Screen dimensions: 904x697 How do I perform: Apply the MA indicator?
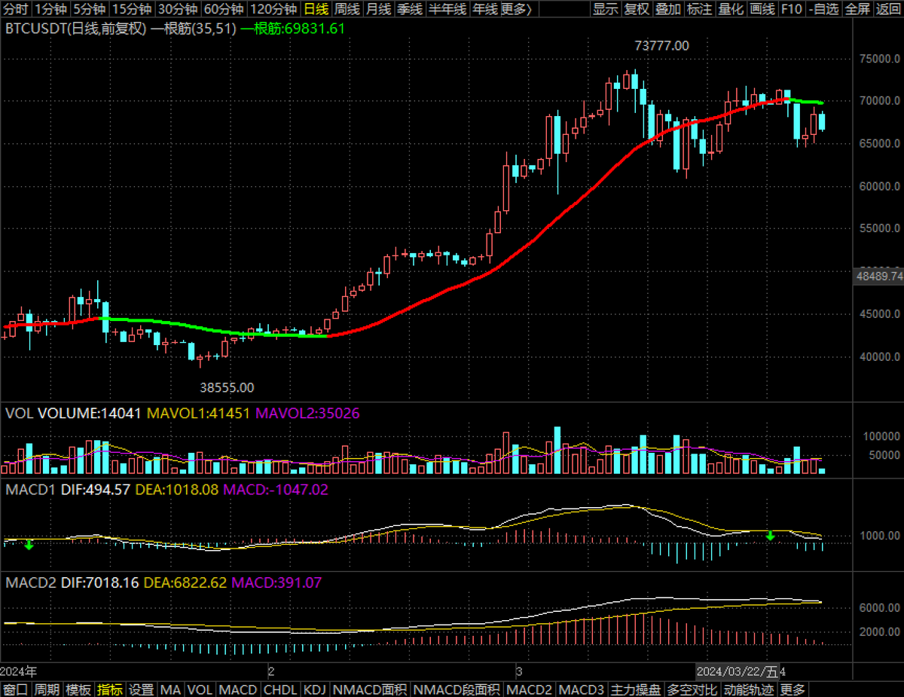click(171, 689)
